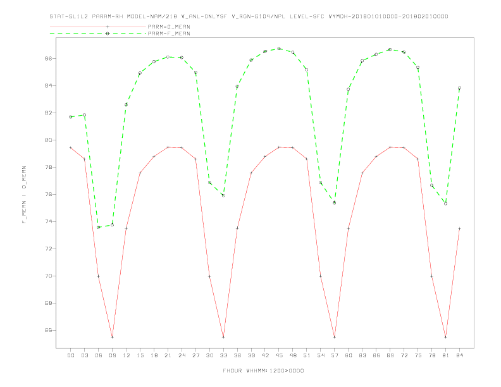The height and width of the screenshot is (387, 501).
Task: Select the green F_MEAN data point at hour 33
Action: tap(223, 195)
